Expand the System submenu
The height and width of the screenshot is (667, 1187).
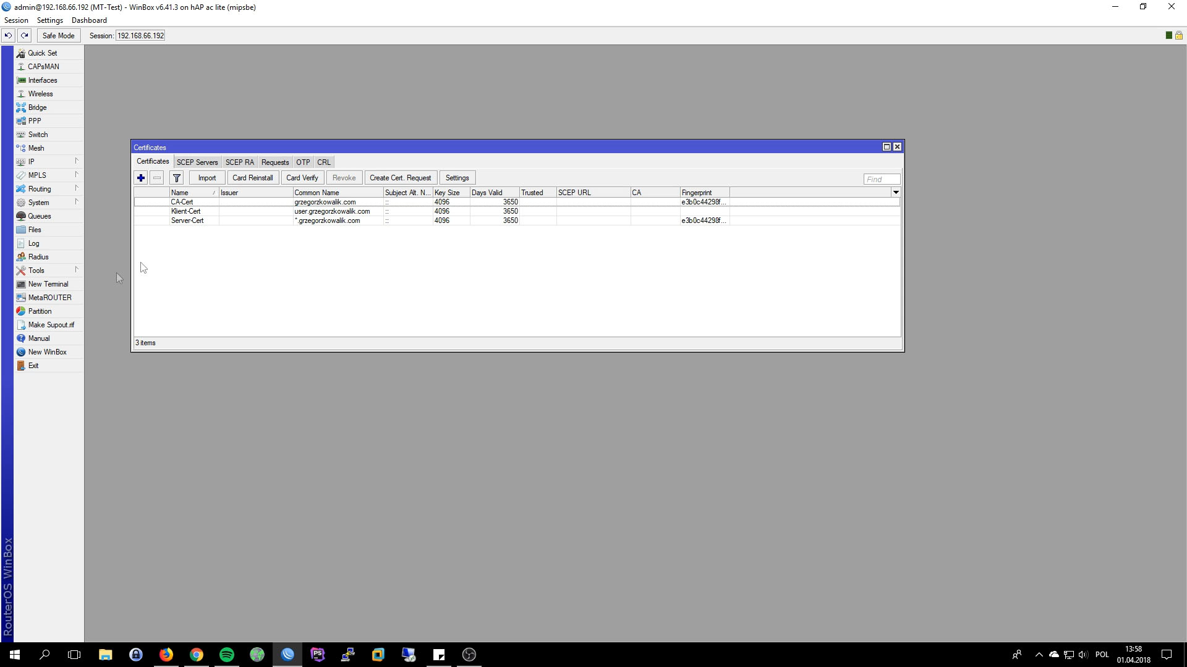[x=48, y=203]
